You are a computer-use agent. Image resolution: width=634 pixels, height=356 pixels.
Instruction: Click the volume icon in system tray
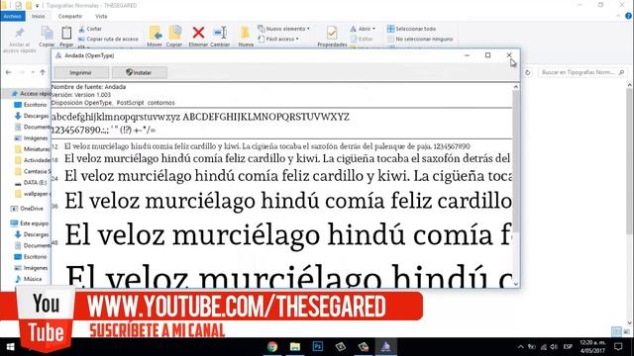point(554,347)
